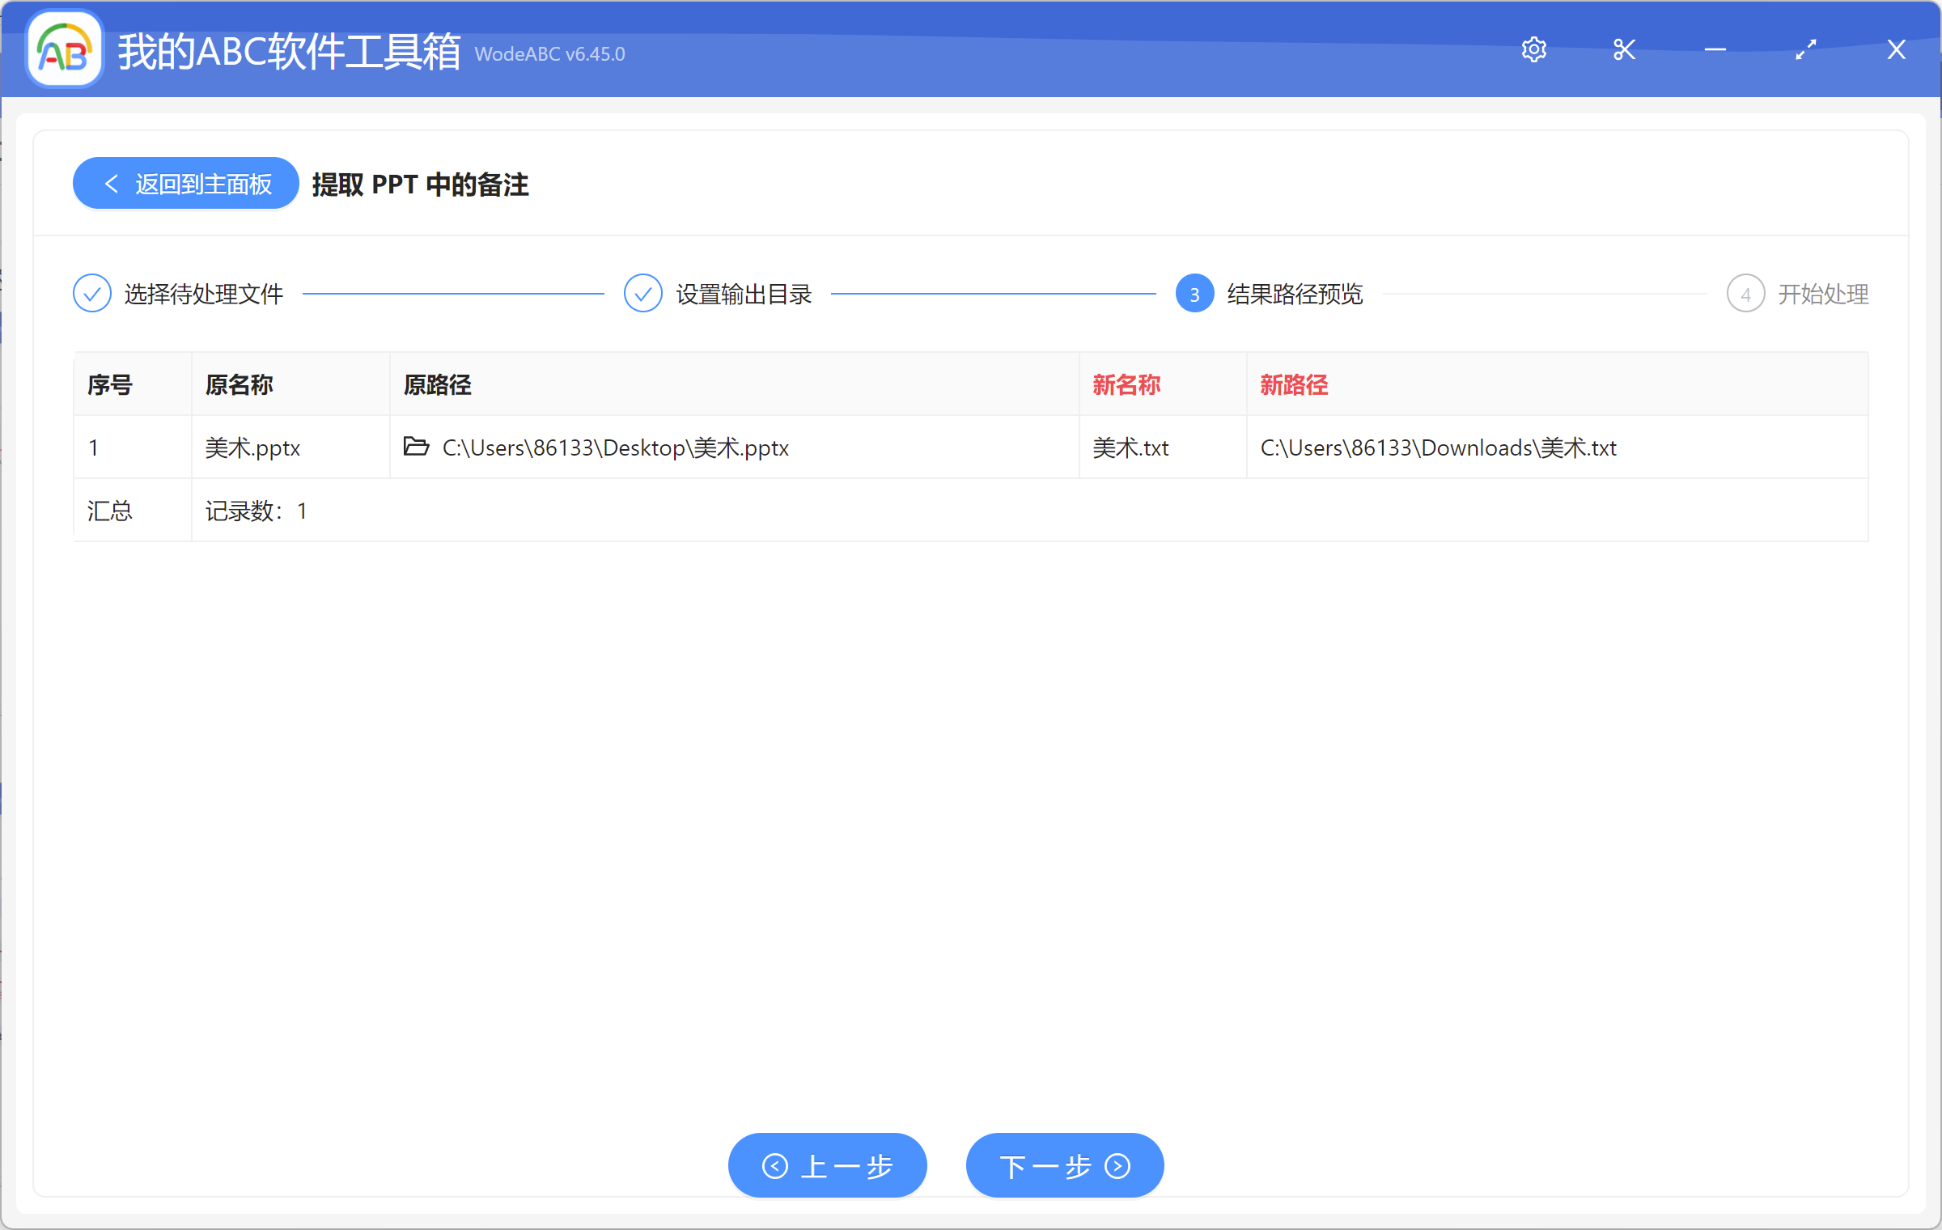
Task: Click the step 4 circle 开始处理
Action: 1745,293
